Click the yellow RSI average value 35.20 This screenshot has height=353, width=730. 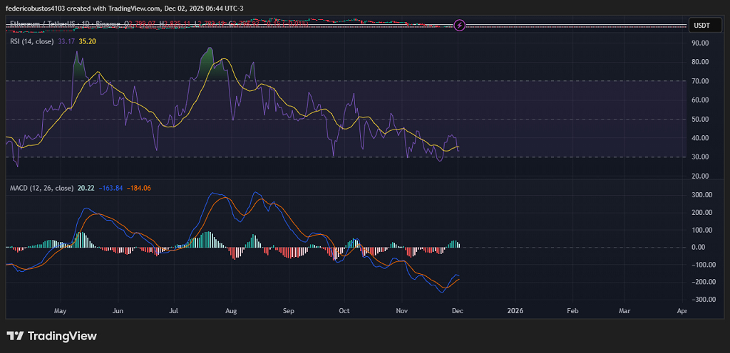[x=87, y=41]
